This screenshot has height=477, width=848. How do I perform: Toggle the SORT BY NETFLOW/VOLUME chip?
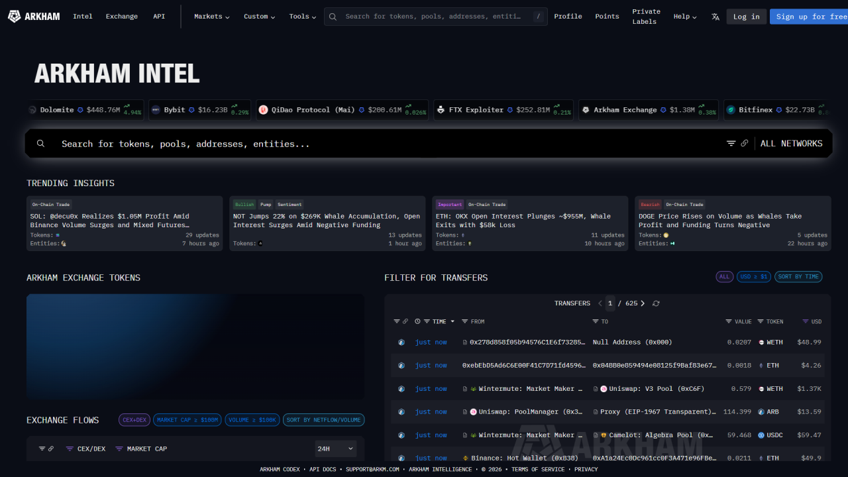pos(324,420)
